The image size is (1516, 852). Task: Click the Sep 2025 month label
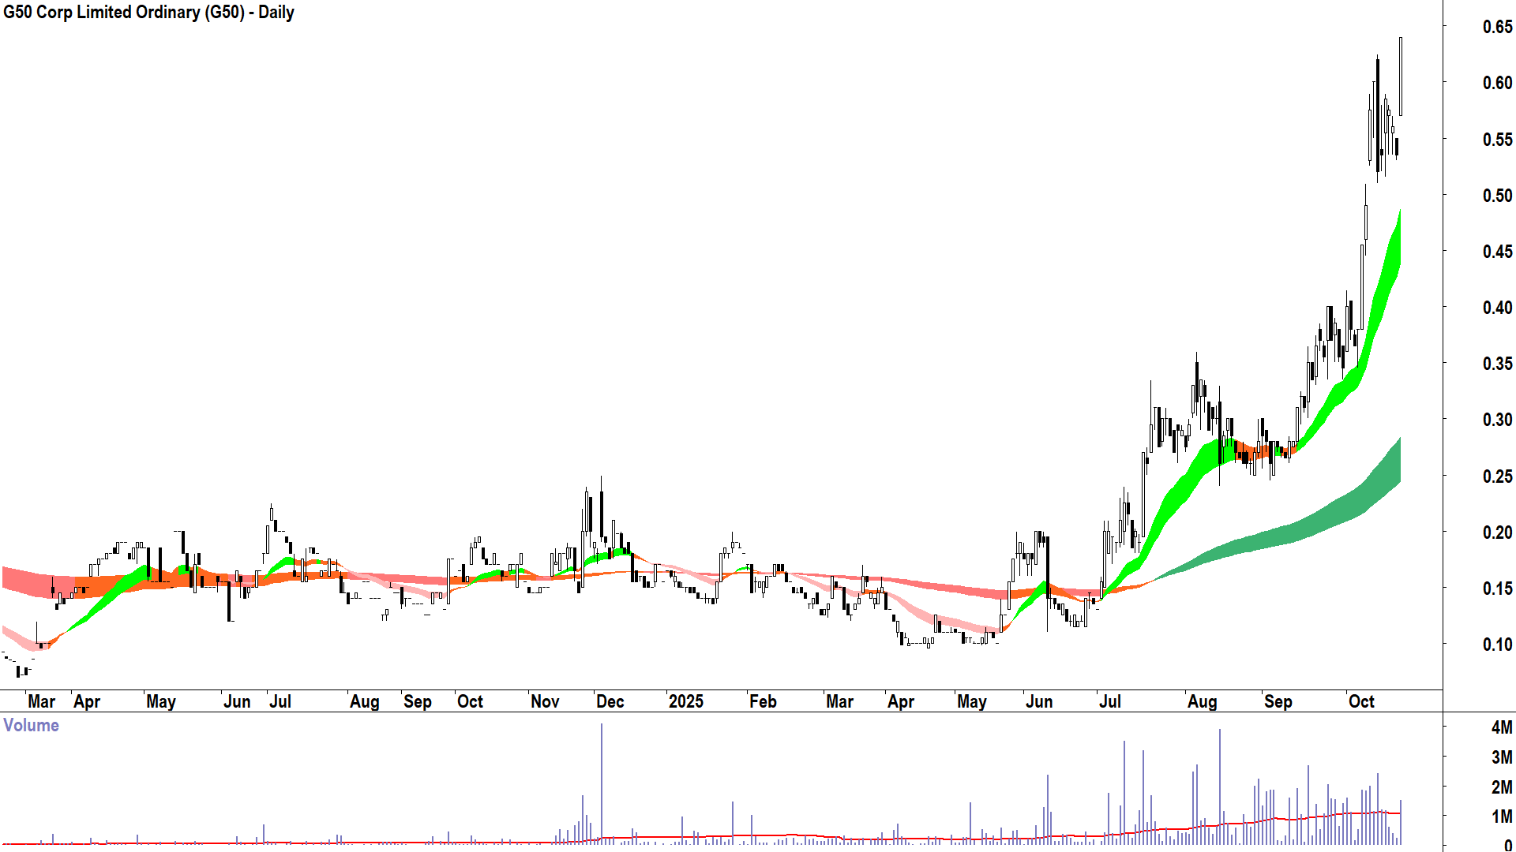pyautogui.click(x=1278, y=701)
